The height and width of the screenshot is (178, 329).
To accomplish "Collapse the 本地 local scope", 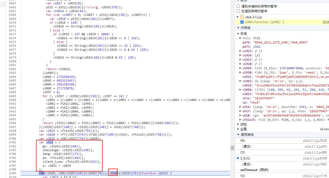I will pyautogui.click(x=238, y=34).
